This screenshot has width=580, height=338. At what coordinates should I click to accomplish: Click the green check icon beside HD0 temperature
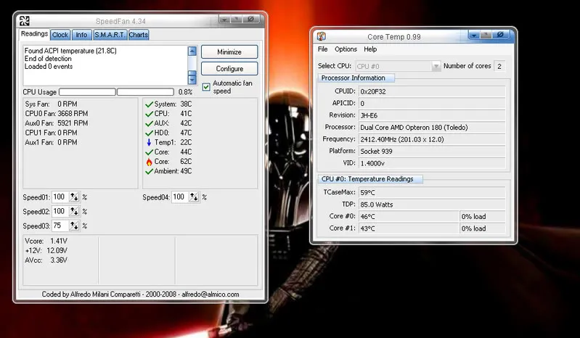click(x=149, y=133)
